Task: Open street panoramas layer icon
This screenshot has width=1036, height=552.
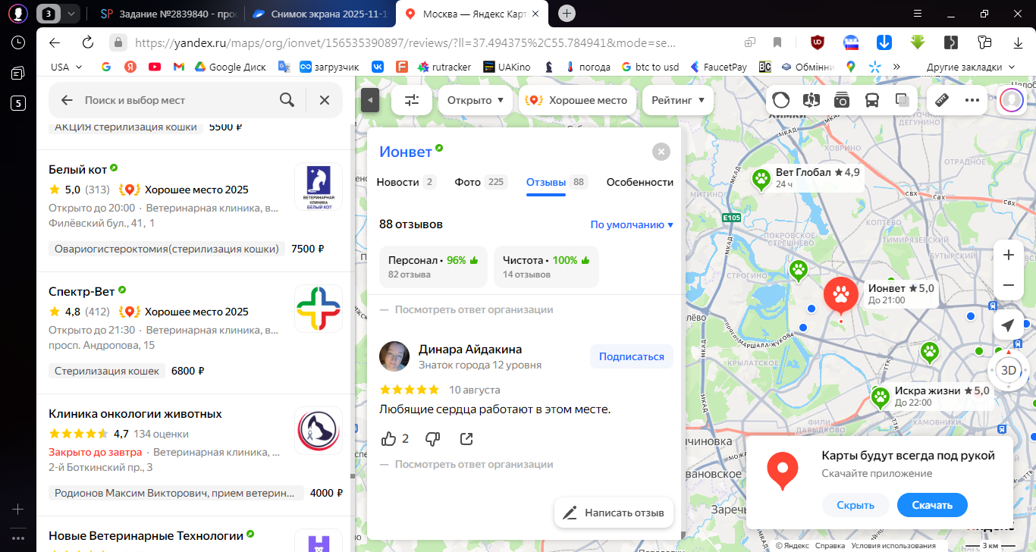Action: pyautogui.click(x=812, y=99)
